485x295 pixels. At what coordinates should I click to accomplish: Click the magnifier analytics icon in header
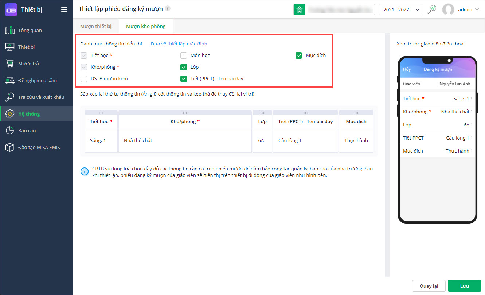pyautogui.click(x=432, y=9)
